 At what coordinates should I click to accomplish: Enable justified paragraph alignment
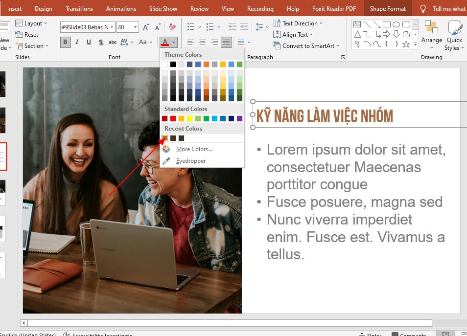225,42
